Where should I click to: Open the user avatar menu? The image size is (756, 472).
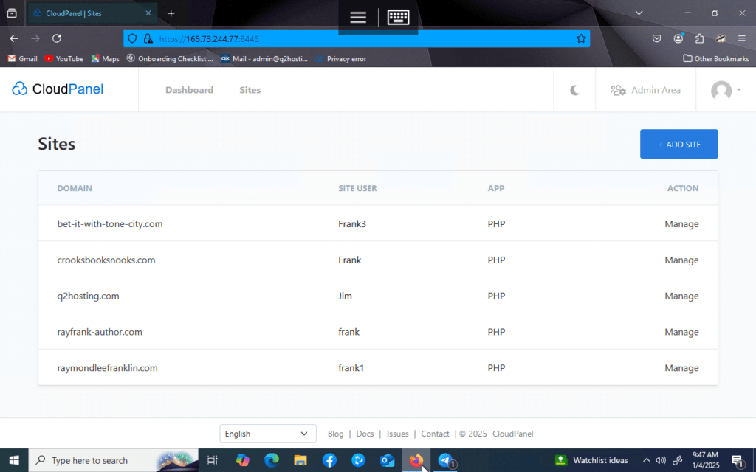(x=726, y=90)
